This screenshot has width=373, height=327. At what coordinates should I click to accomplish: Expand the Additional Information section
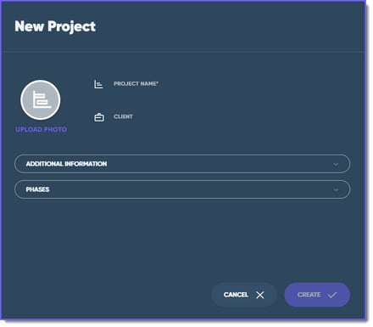tap(182, 164)
